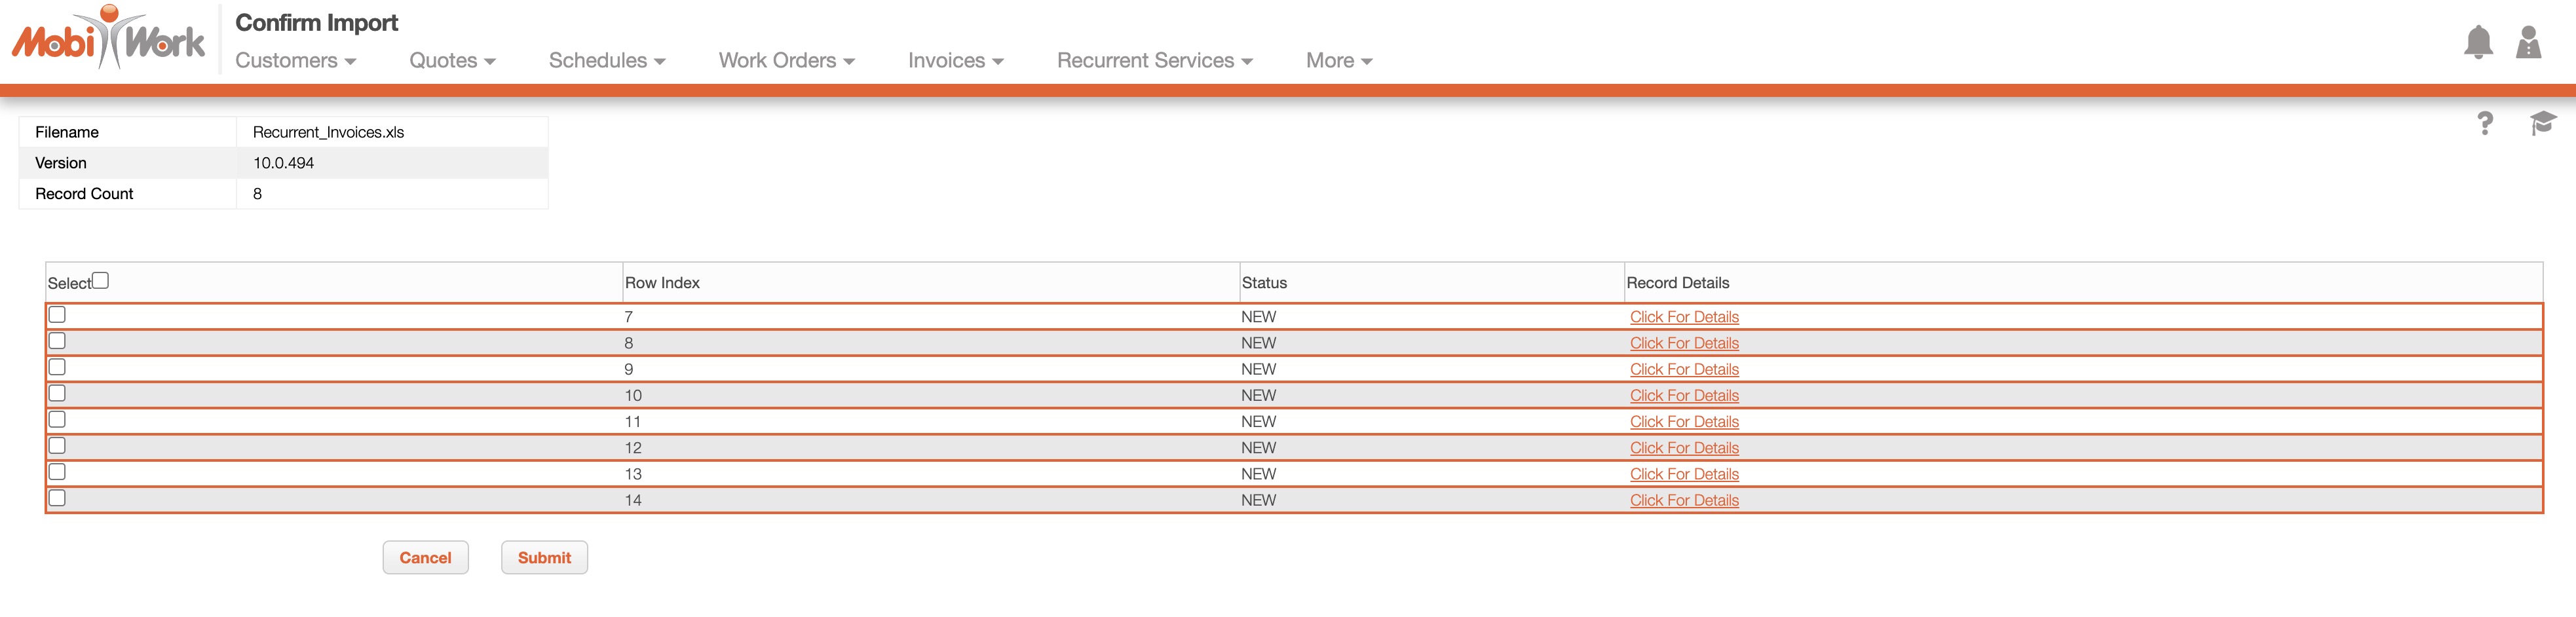Open the Work Orders dropdown
The height and width of the screenshot is (617, 2576).
point(786,61)
